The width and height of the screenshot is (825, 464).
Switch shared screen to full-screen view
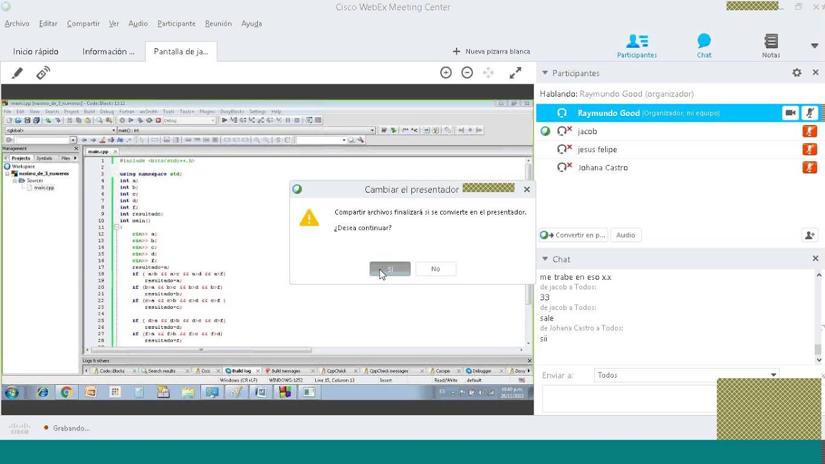tap(516, 73)
